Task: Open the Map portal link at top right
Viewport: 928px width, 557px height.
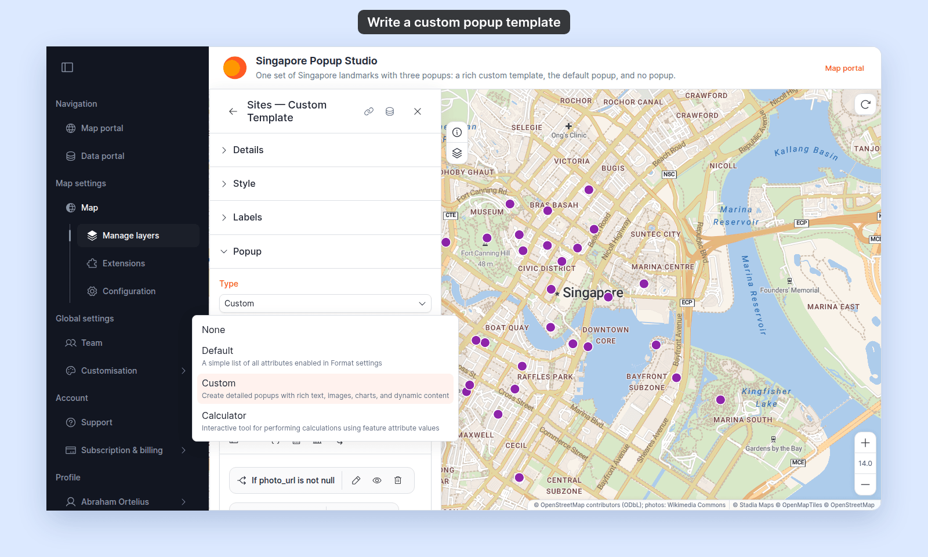Action: (844, 68)
